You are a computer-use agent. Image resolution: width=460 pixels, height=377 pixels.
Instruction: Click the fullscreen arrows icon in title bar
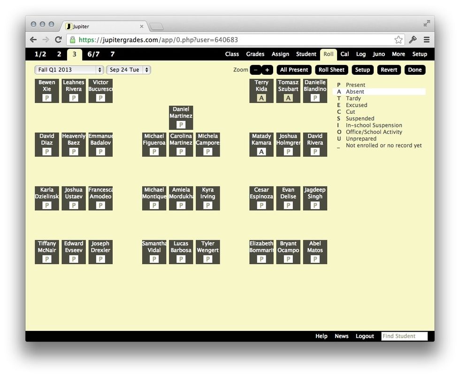[427, 23]
